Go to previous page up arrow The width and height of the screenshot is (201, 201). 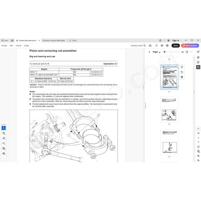click(198, 138)
